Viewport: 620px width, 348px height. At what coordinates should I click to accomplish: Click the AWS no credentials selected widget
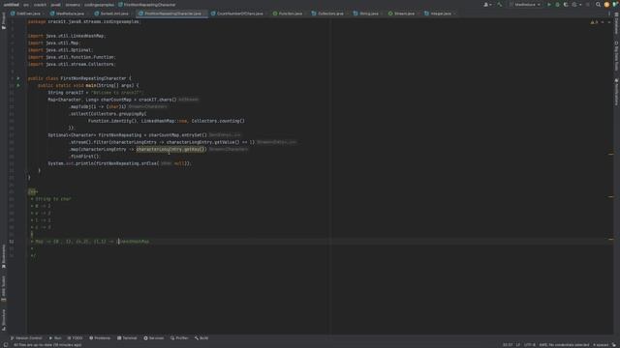pos(564,345)
